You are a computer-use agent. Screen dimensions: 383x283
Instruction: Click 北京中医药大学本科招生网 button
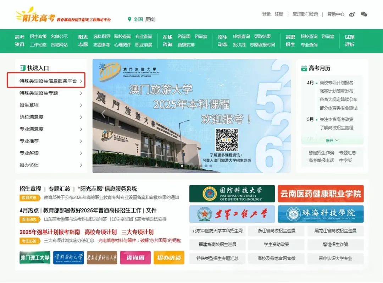coord(217,231)
